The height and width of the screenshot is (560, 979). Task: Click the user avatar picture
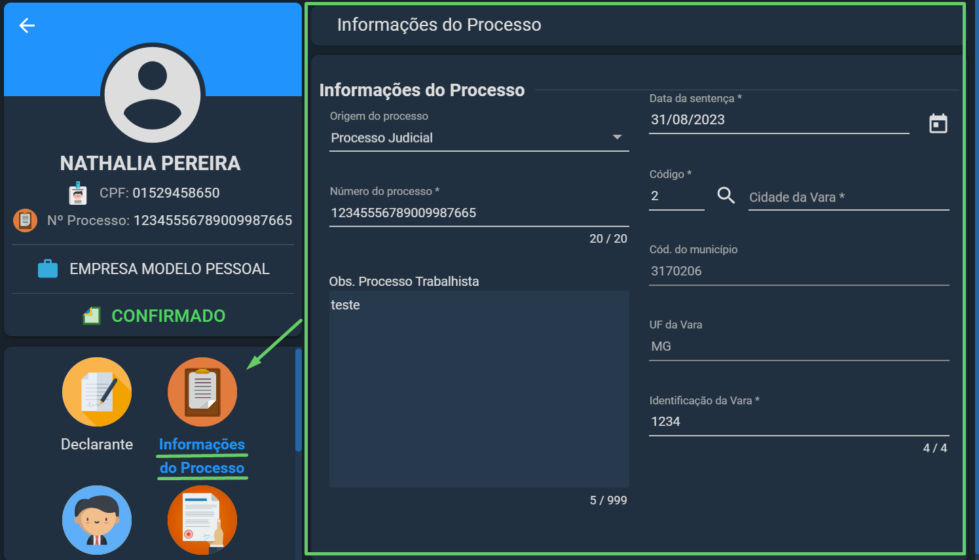coord(153,95)
